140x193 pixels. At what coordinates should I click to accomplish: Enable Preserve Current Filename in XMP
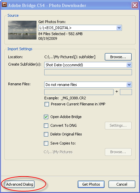(x=47, y=104)
